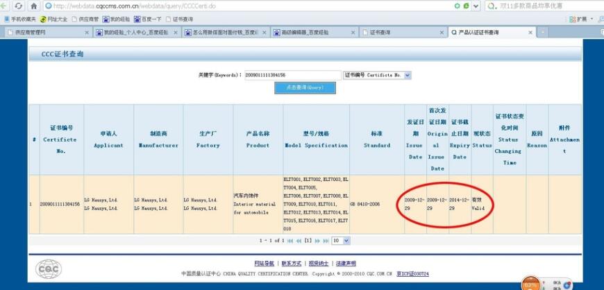
Task: Open 网址大全 bookmark
Action: point(54,19)
